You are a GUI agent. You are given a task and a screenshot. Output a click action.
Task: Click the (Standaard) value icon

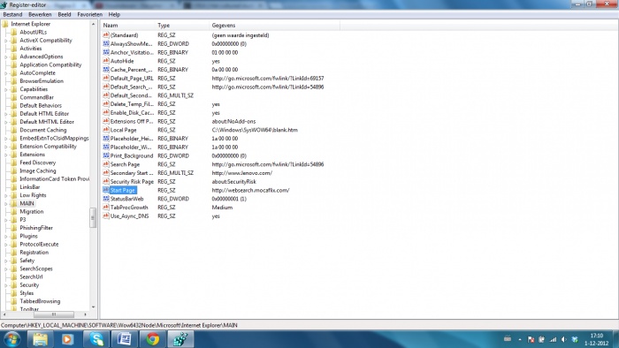pyautogui.click(x=106, y=35)
